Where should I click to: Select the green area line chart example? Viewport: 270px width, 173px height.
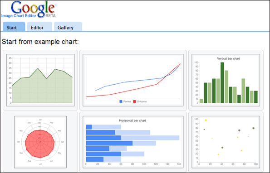(x=40, y=80)
